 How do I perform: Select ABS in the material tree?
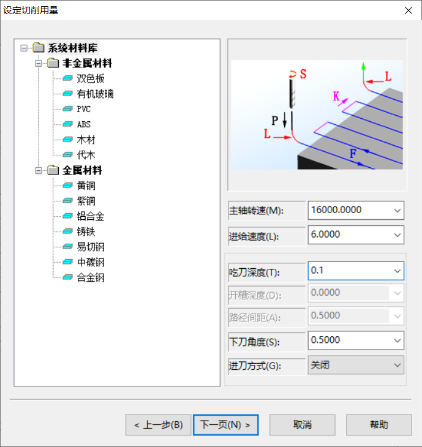pos(84,124)
